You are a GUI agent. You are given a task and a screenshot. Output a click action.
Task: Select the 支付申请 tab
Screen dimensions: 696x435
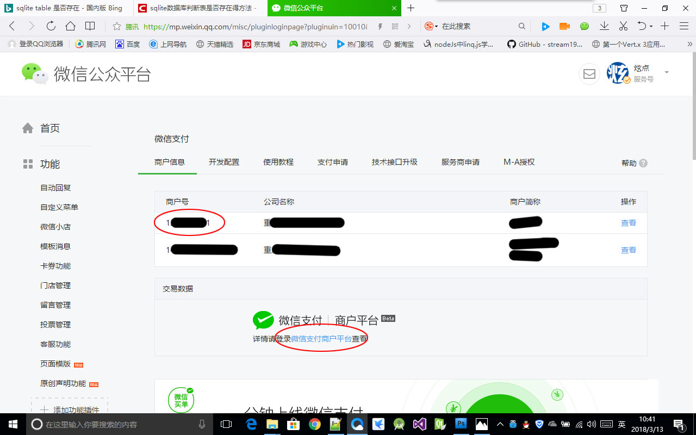[333, 162]
